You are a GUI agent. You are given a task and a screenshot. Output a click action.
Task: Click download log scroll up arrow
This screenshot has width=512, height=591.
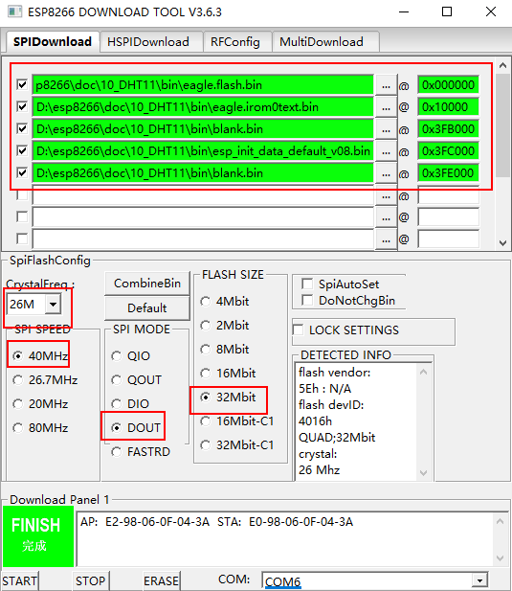click(500, 522)
